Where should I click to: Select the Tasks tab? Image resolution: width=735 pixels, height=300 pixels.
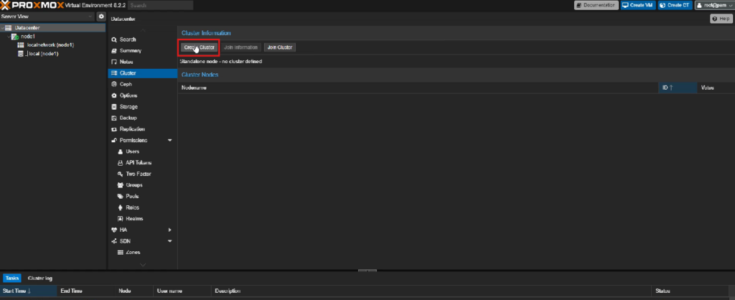point(12,278)
